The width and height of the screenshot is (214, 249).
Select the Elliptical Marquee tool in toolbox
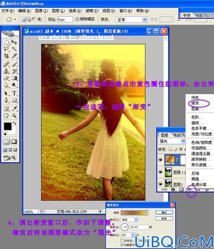(x=6, y=42)
